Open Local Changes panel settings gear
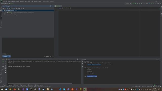Screen dimensions: 162x91 click(x=51, y=6)
